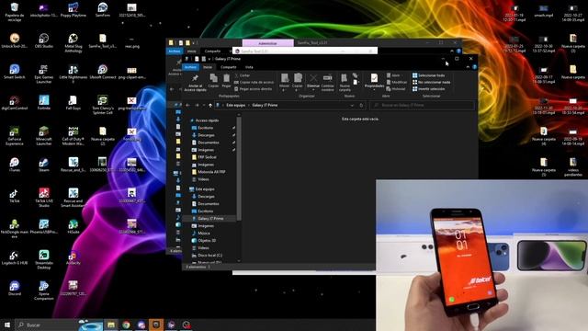Open the Smart Switch desktop icon

(15, 72)
